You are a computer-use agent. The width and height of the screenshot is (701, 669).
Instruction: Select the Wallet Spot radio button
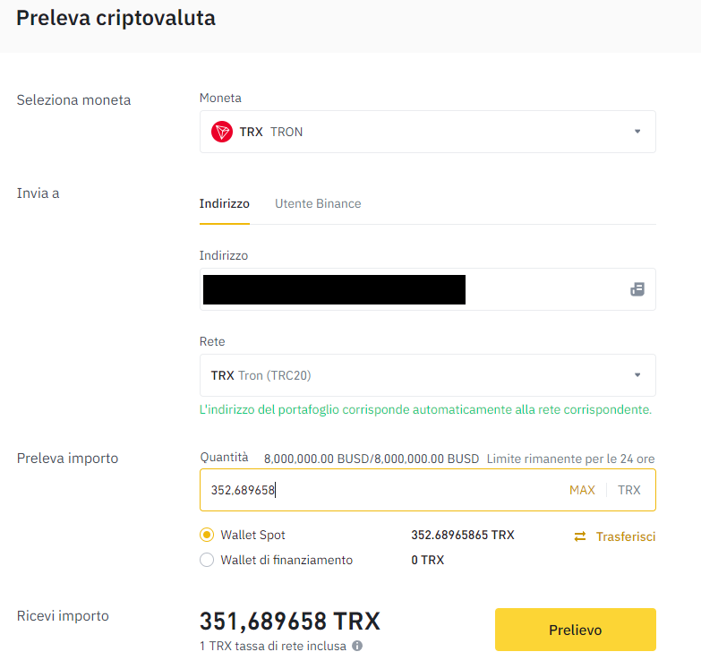(x=207, y=535)
